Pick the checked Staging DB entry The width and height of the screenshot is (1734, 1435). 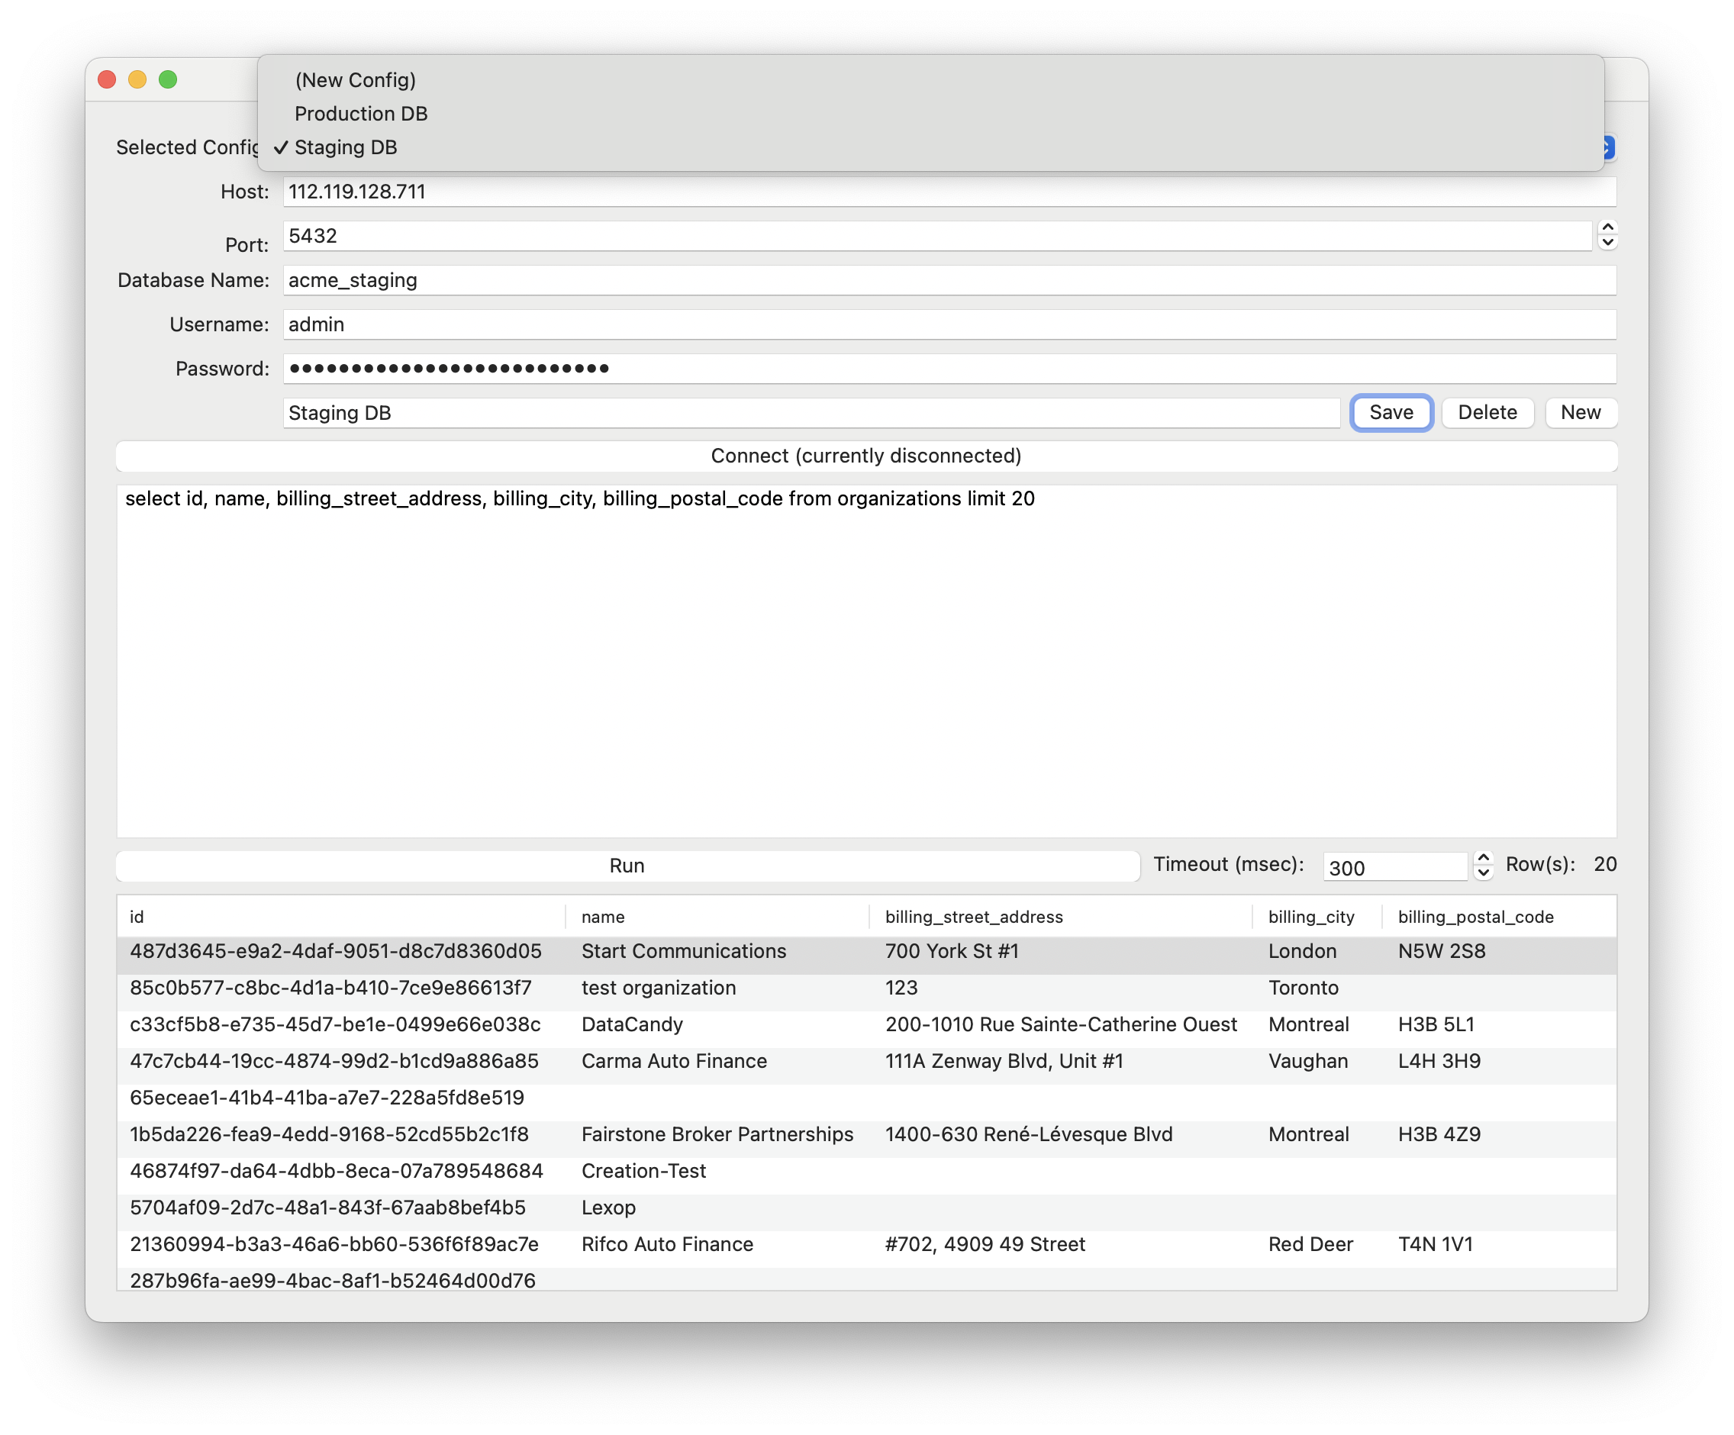coord(345,148)
